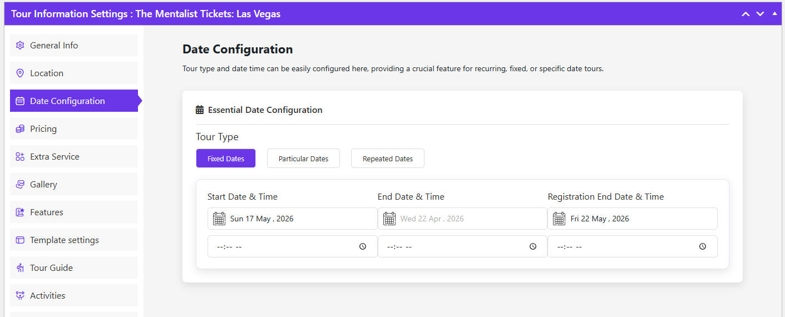Open the clock picker for End time
Viewport: 785px width, 317px height.
coord(533,246)
